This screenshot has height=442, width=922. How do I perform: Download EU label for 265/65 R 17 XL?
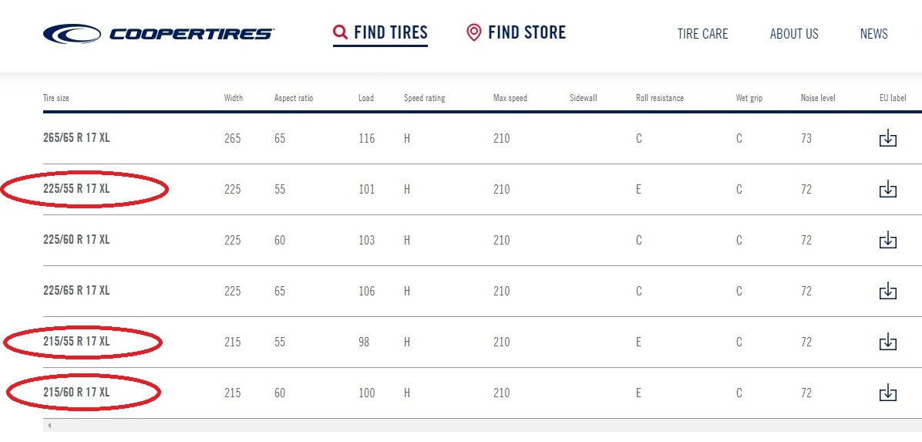(887, 138)
